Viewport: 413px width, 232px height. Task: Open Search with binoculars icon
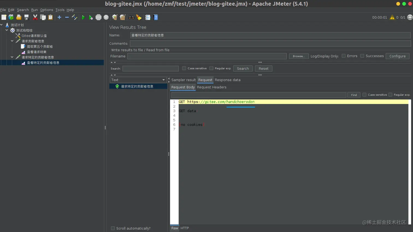click(131, 17)
